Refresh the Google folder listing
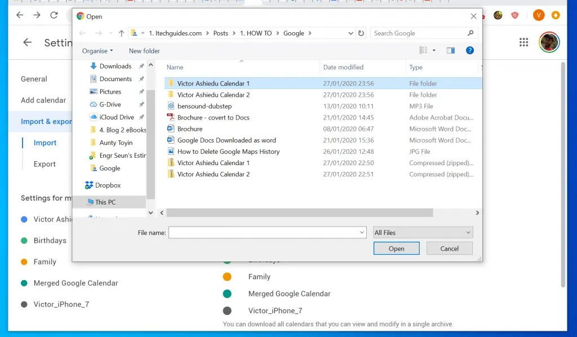 (x=361, y=33)
